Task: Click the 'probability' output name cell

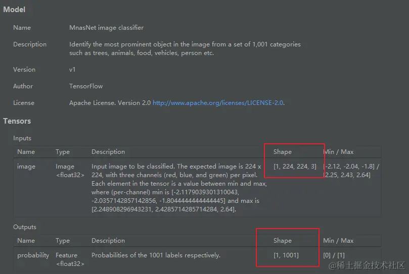Action: (33, 255)
